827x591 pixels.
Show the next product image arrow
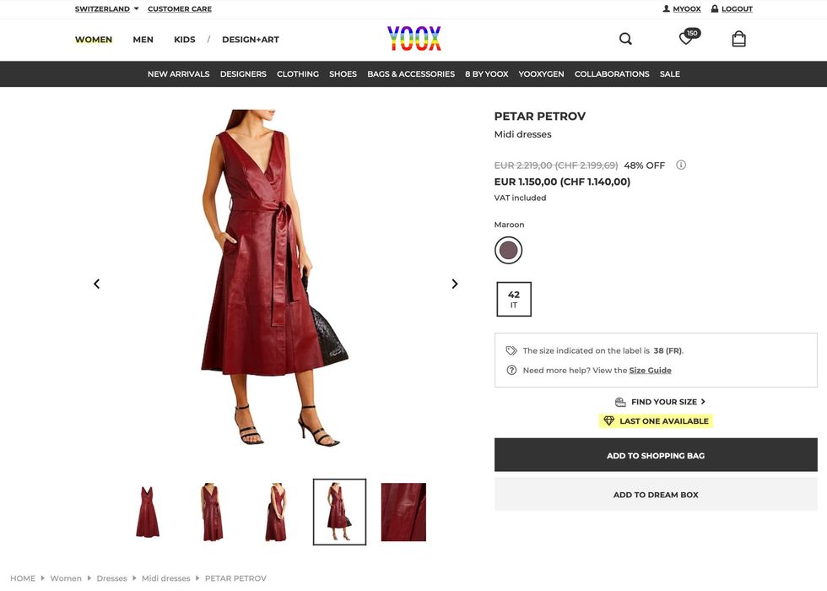coord(455,284)
